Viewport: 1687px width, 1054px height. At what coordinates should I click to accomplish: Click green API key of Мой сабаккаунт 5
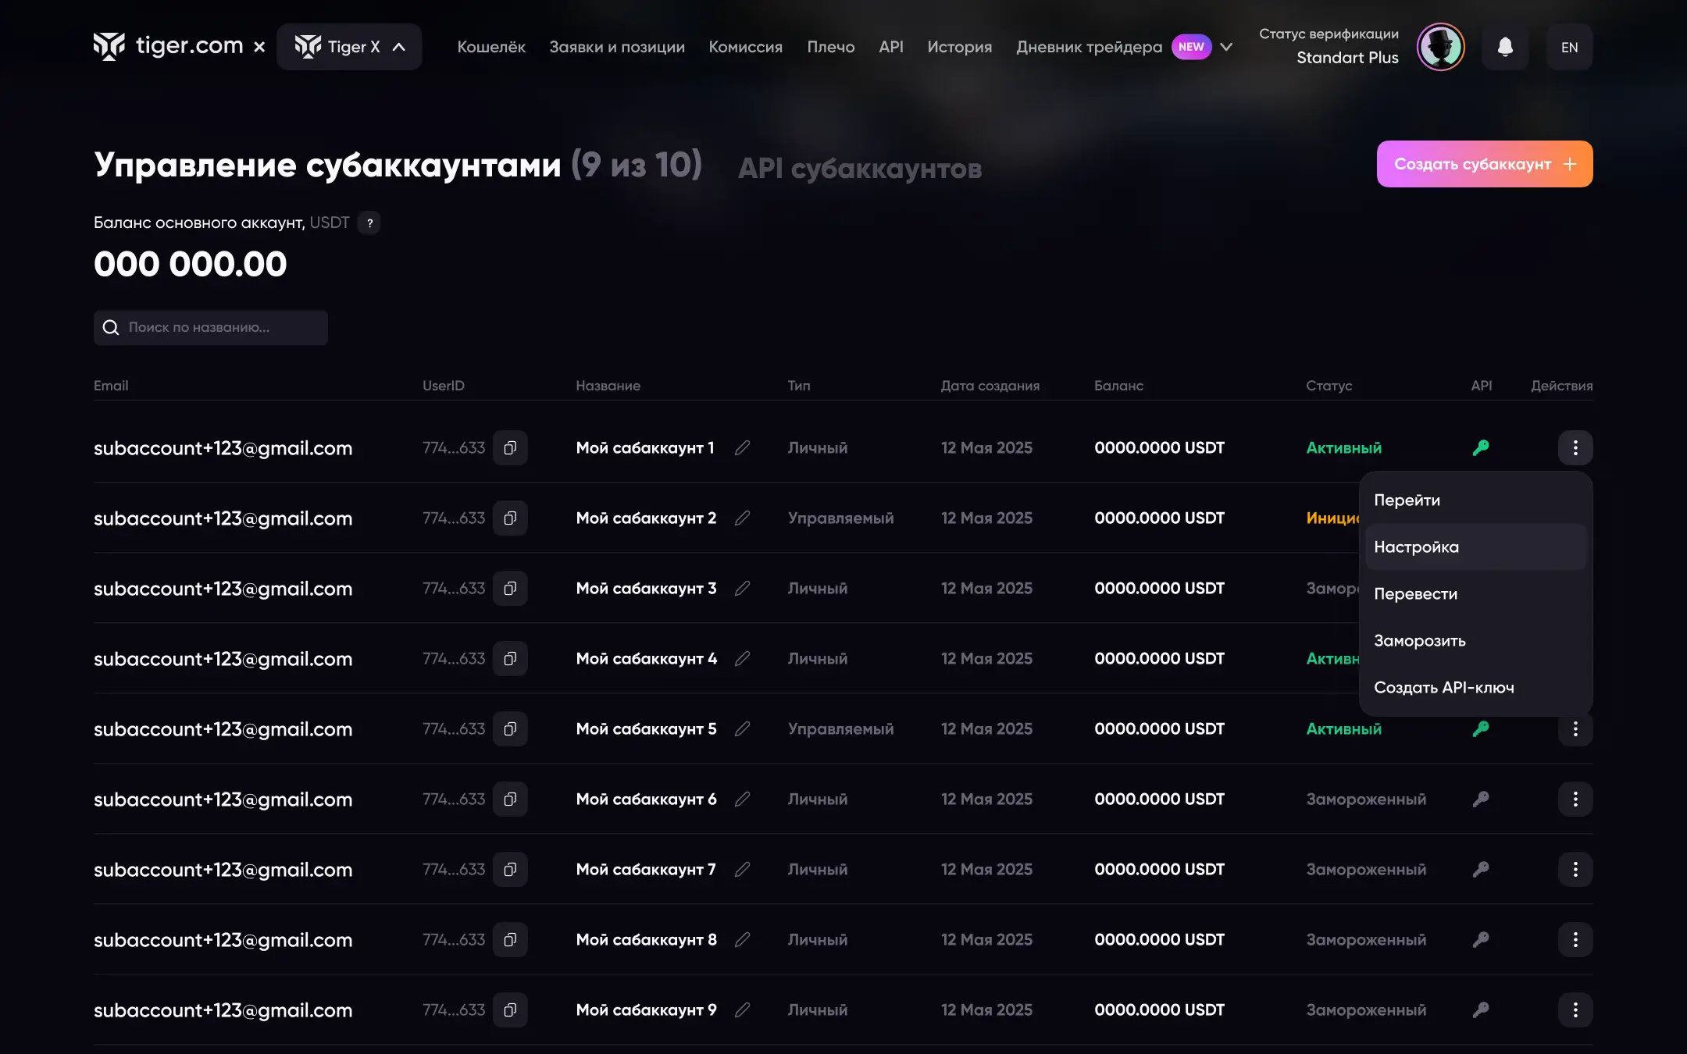(x=1480, y=729)
